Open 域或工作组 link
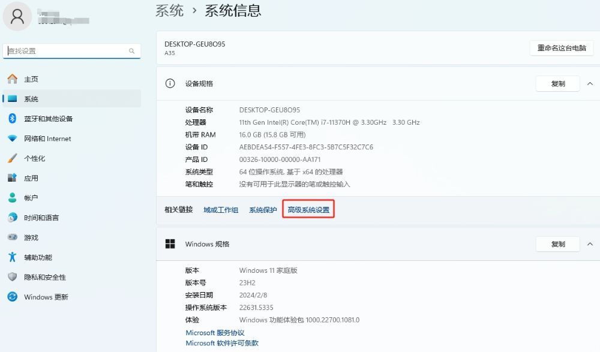This screenshot has height=352, width=600. coord(221,210)
